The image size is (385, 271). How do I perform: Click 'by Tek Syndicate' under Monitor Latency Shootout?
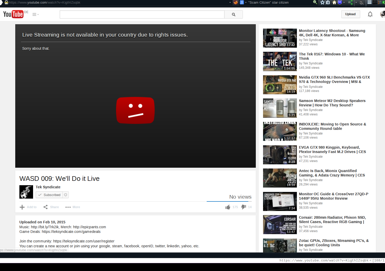coord(311,40)
